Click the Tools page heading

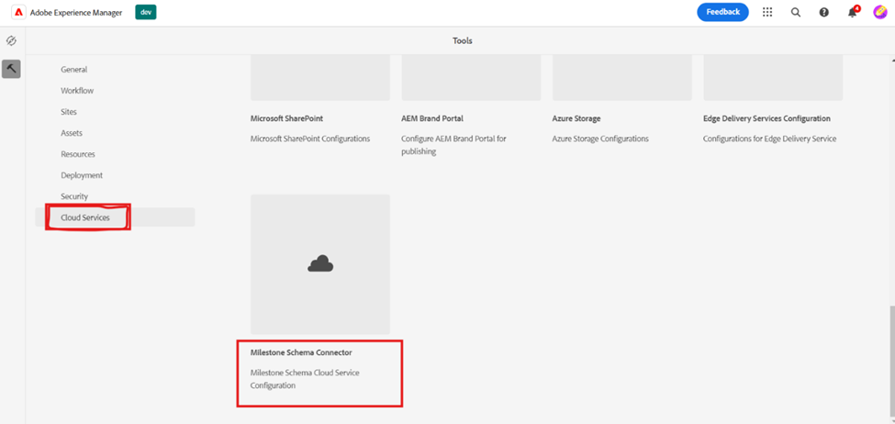[x=463, y=41]
